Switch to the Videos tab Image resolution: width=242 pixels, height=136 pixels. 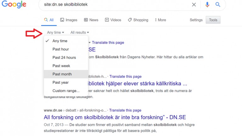[x=113, y=20]
